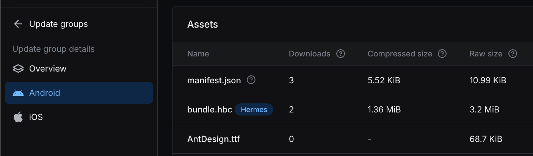Select the AntDesign.ttf asset row
This screenshot has height=156, width=533.
pyautogui.click(x=213, y=139)
